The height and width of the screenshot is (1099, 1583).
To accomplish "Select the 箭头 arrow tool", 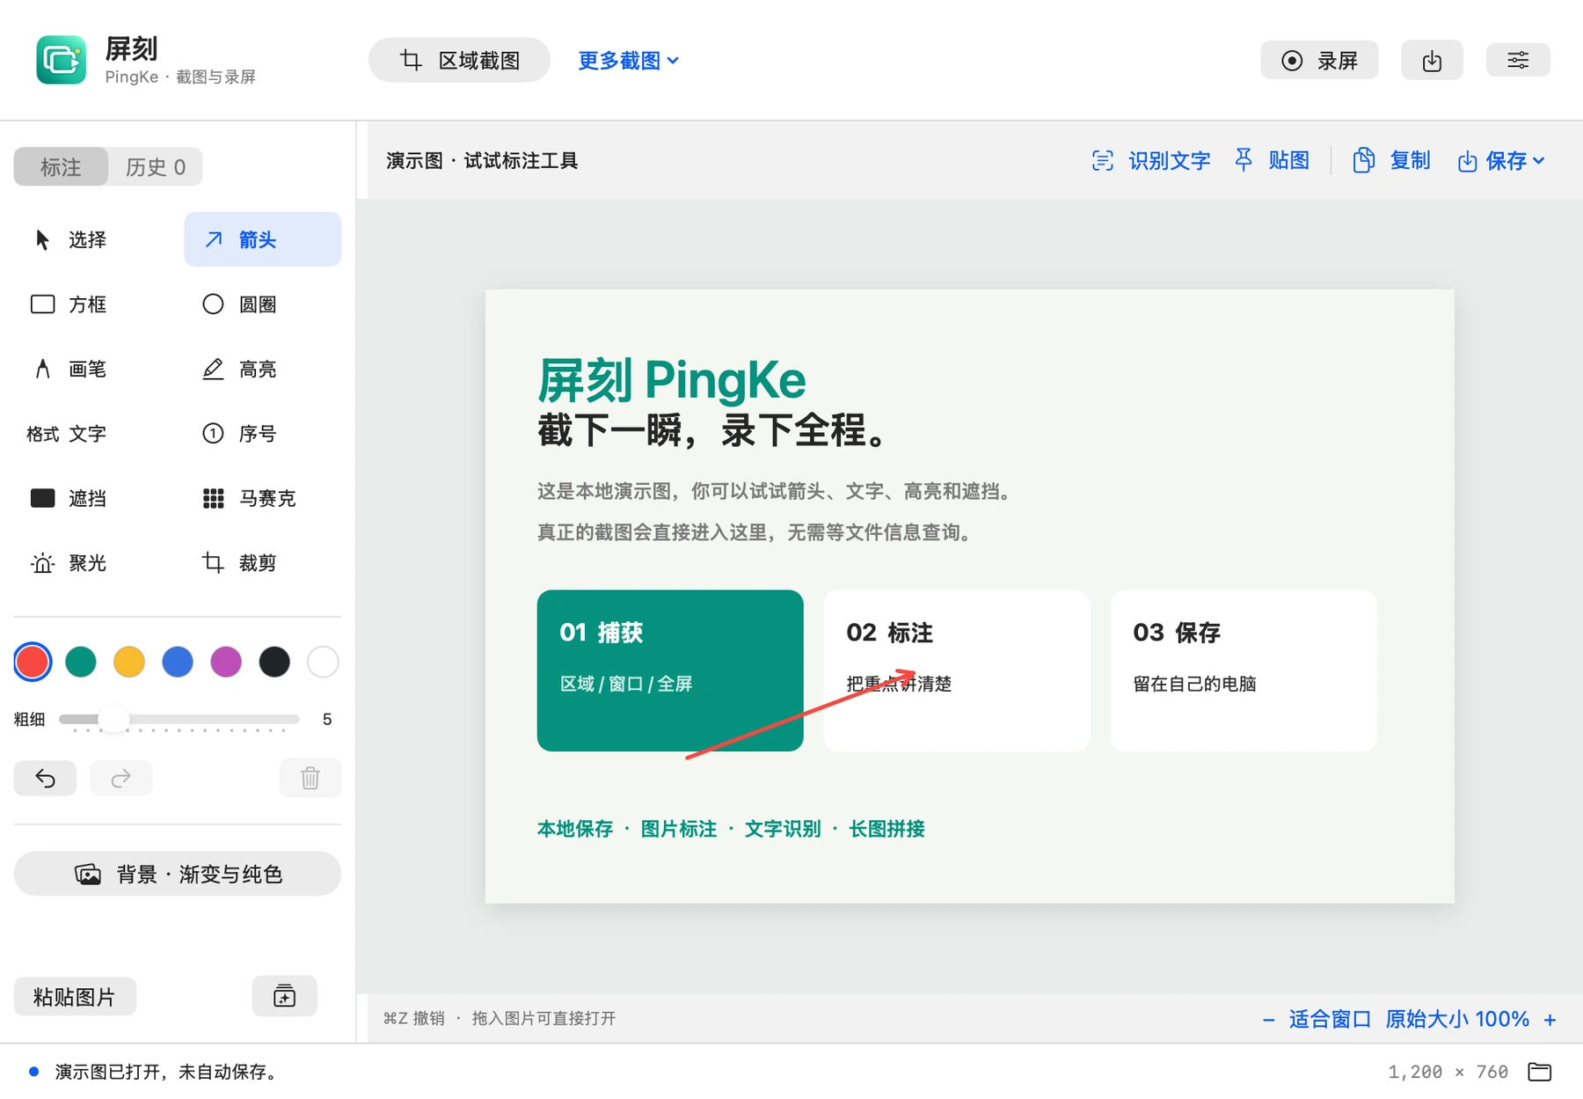I will point(262,239).
